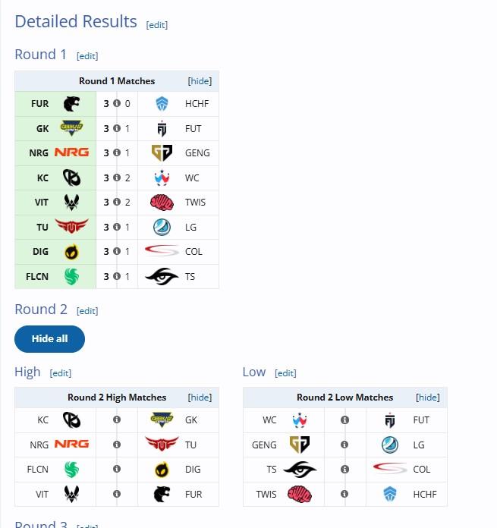Click the Hide all button

click(49, 339)
